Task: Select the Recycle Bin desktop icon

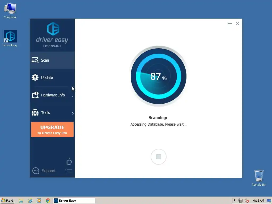Action: 259,178
